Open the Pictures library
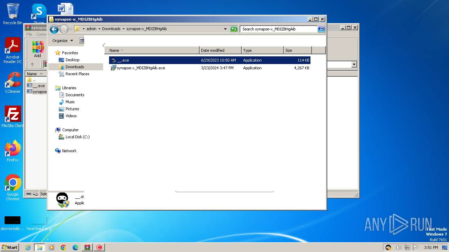 [72, 109]
